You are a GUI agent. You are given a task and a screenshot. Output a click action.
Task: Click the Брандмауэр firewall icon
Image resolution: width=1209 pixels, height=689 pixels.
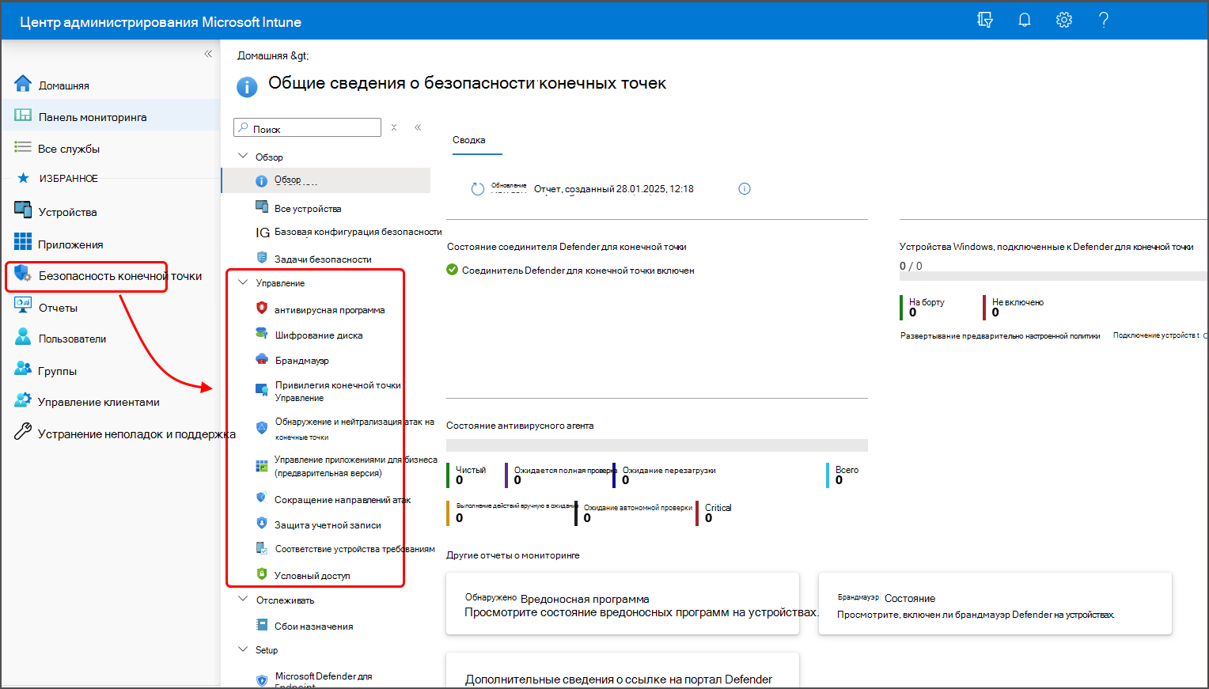[262, 359]
